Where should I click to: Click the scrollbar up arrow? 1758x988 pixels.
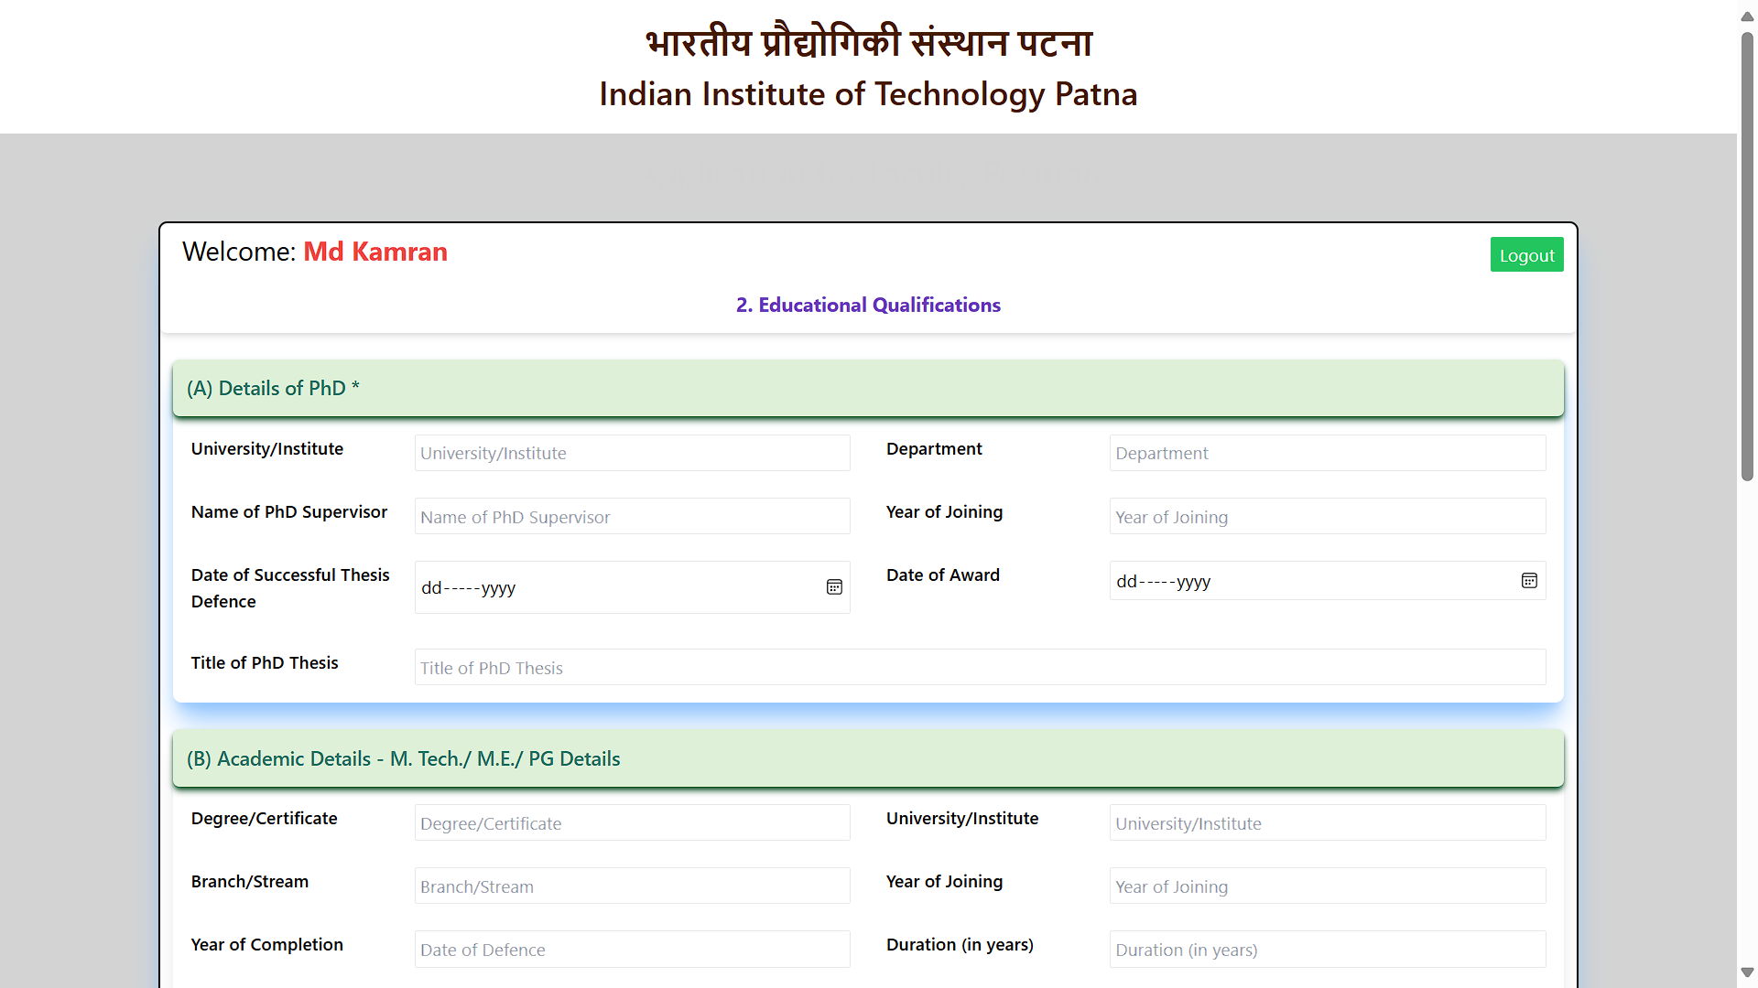tap(1746, 16)
